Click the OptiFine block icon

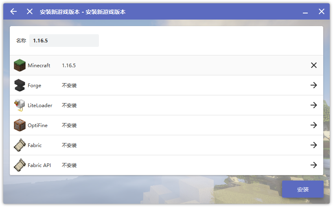(20, 125)
